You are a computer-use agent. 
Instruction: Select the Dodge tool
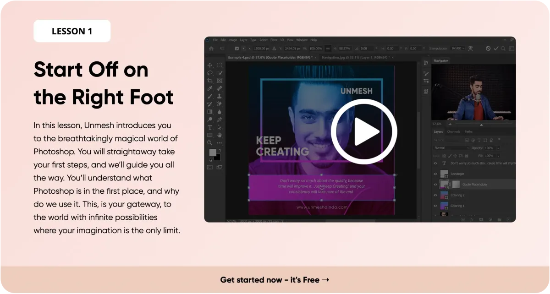pos(210,120)
